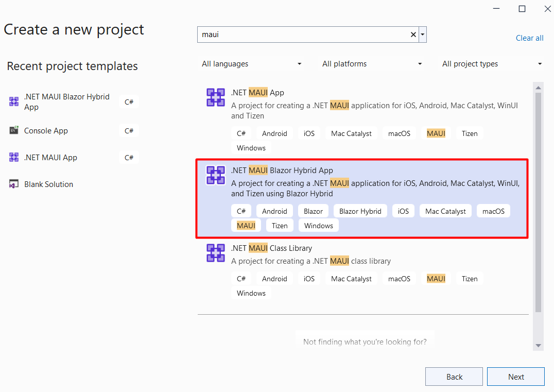Open the search history dropdown arrow
Image resolution: width=554 pixels, height=392 pixels.
[422, 34]
